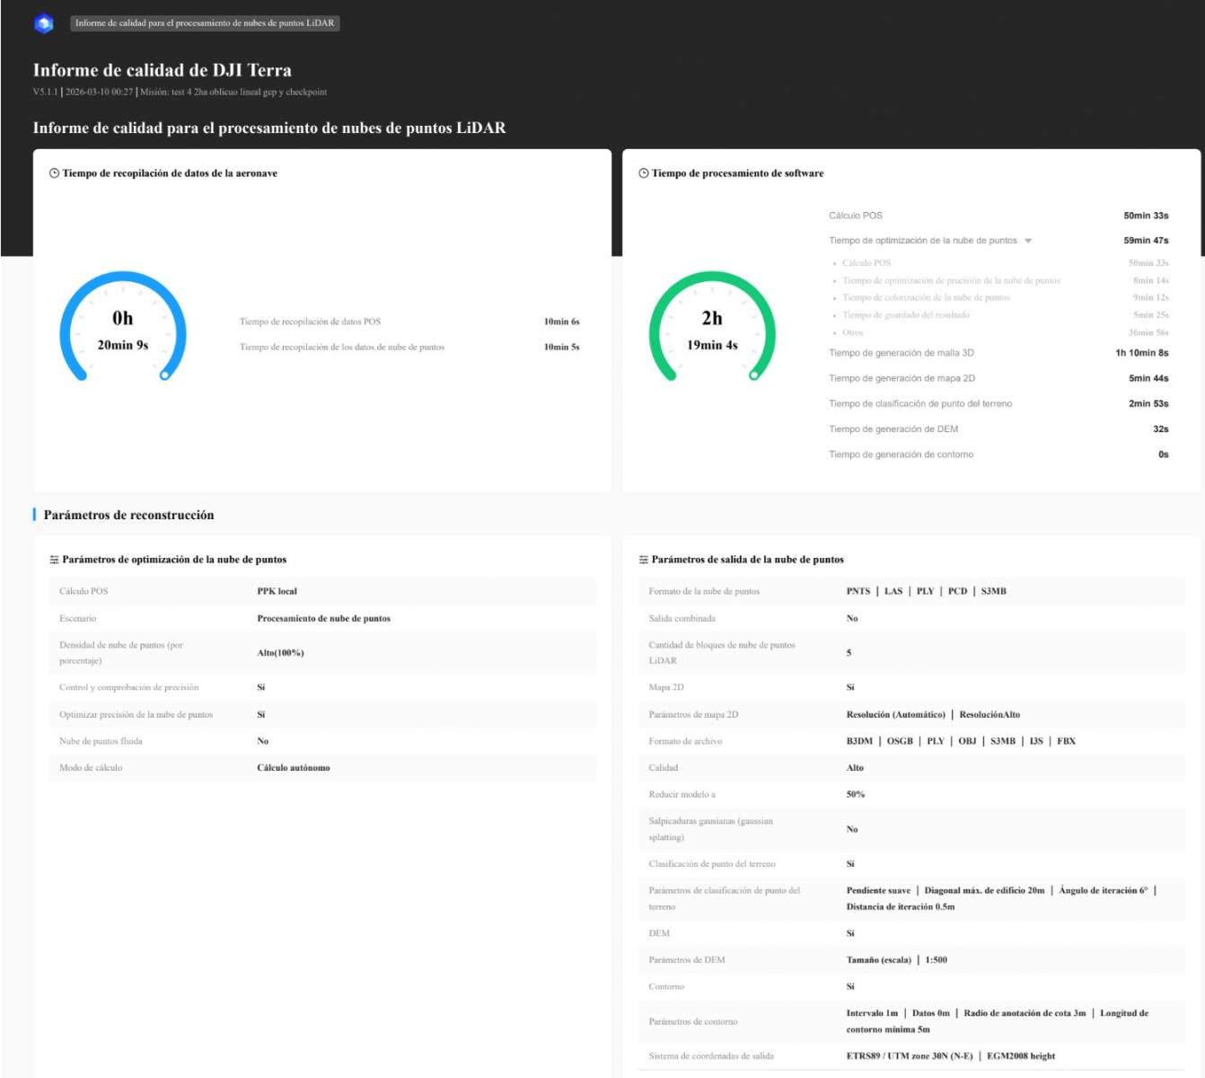Viewport: 1205px width, 1078px height.
Task: Click the clock icon beside aircraft data collection time
Action: (x=54, y=173)
